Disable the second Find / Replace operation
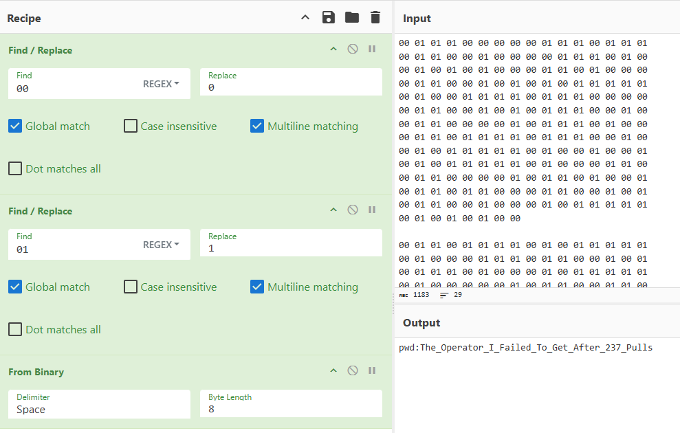The image size is (680, 433). point(353,210)
